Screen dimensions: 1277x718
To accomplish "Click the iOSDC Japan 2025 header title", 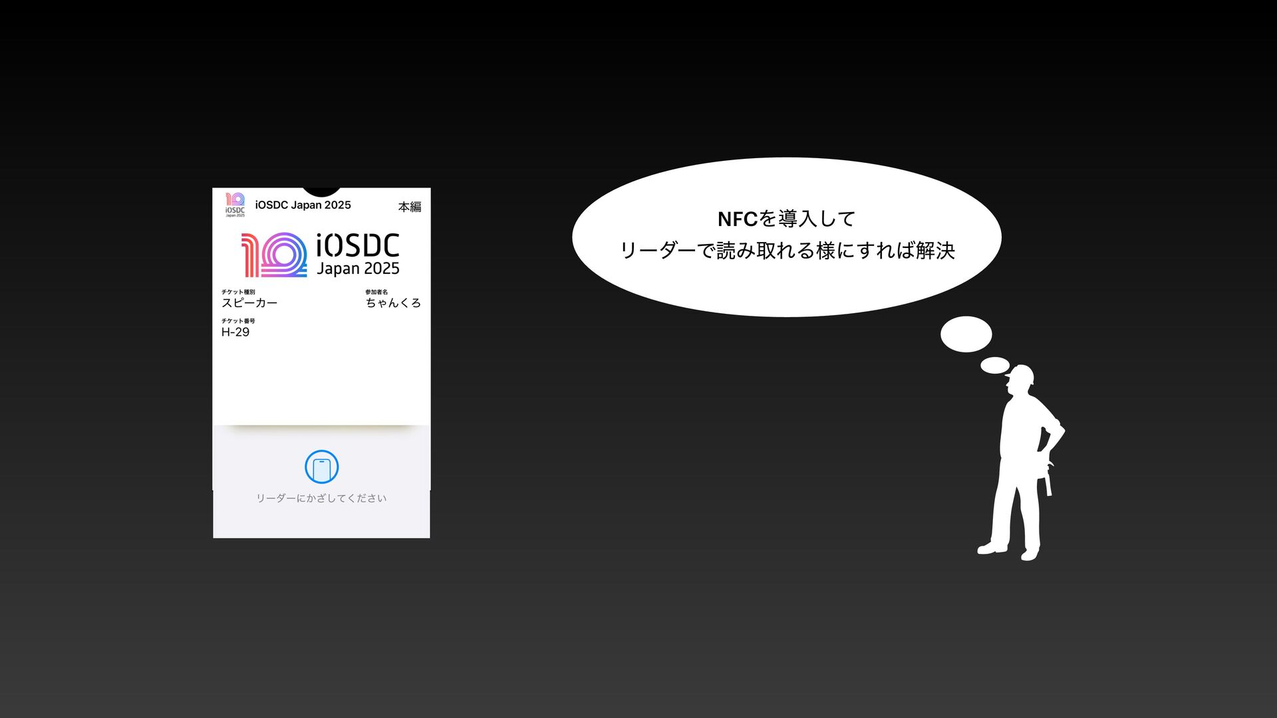I will pyautogui.click(x=303, y=205).
